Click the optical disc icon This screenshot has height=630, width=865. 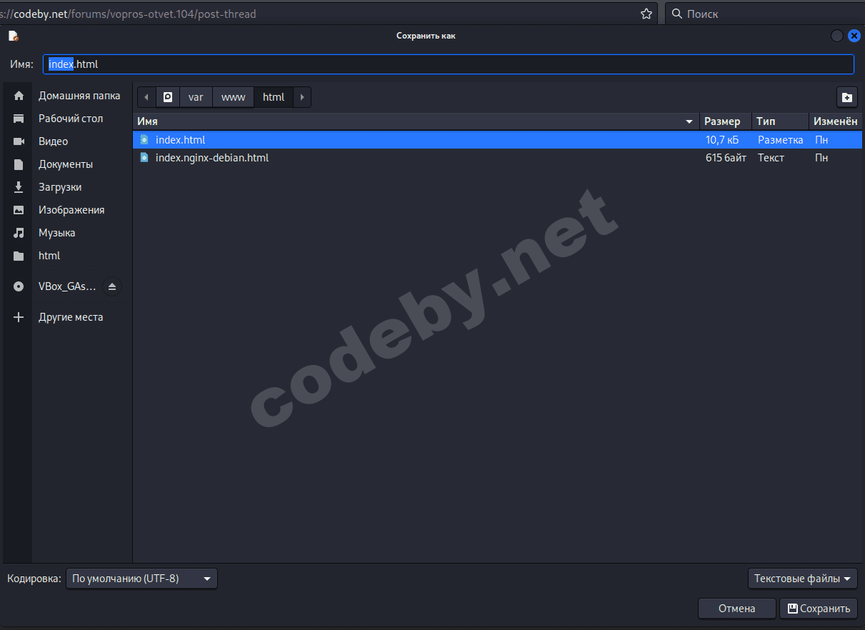[19, 286]
